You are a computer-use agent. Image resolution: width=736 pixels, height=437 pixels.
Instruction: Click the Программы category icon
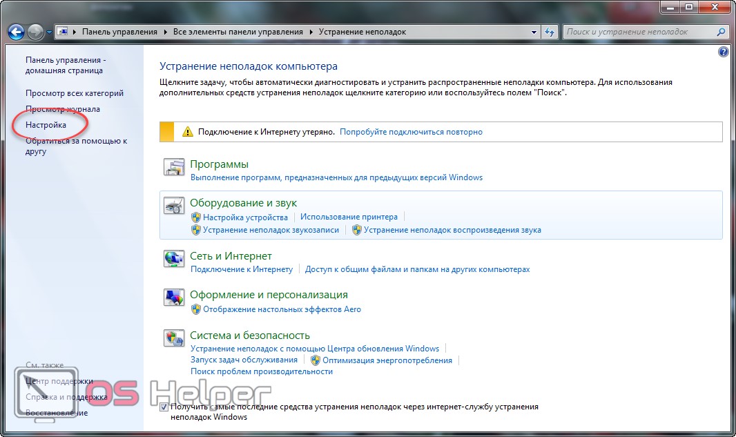click(173, 167)
